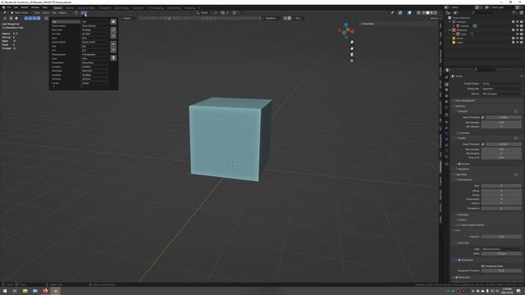The image size is (525, 295).
Task: Open Feature Set Supported dropdown
Action: tap(501, 88)
